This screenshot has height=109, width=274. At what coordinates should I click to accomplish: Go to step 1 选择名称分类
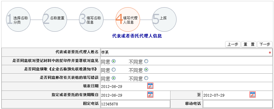pyautogui.click(x=18, y=19)
